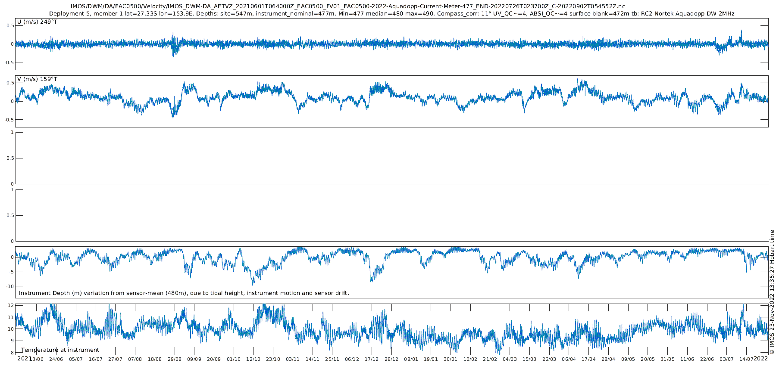776x366 pixels.
Task: Select the '23/10' date tick label
Action: coord(273,359)
